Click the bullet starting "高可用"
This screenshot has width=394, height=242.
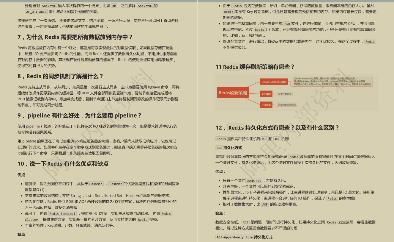[x=99, y=216]
